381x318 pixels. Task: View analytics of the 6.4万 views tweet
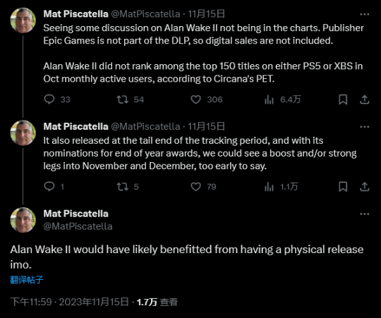(269, 99)
